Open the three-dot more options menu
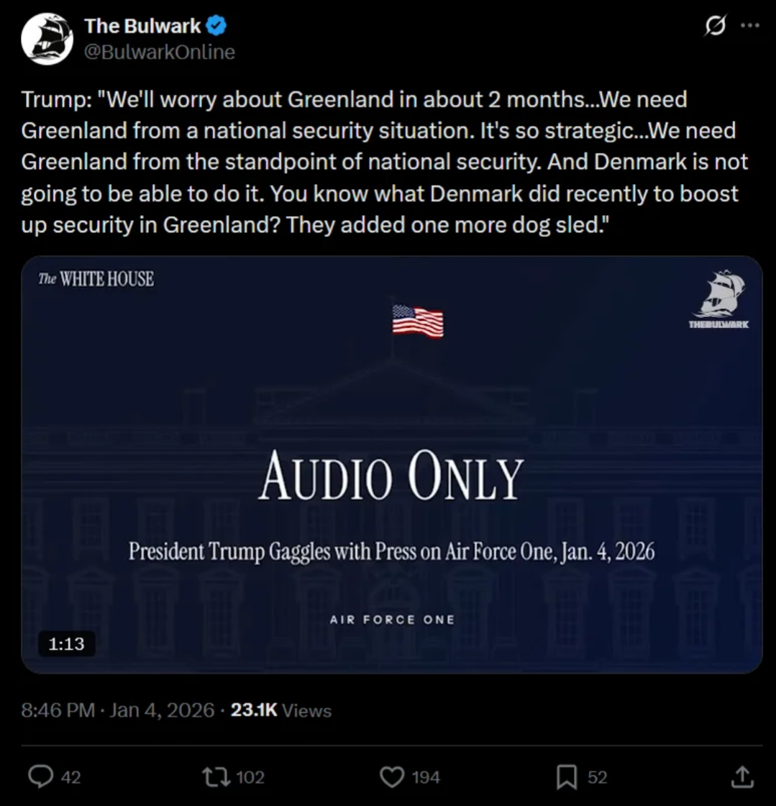Image resolution: width=776 pixels, height=806 pixels. tap(749, 27)
